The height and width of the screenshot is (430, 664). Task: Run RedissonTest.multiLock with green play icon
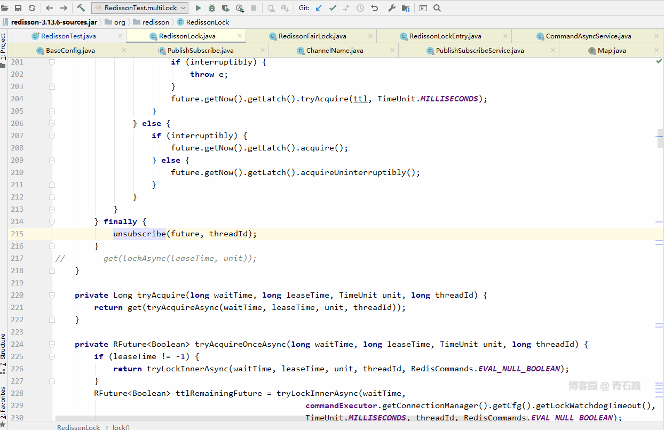(x=198, y=8)
